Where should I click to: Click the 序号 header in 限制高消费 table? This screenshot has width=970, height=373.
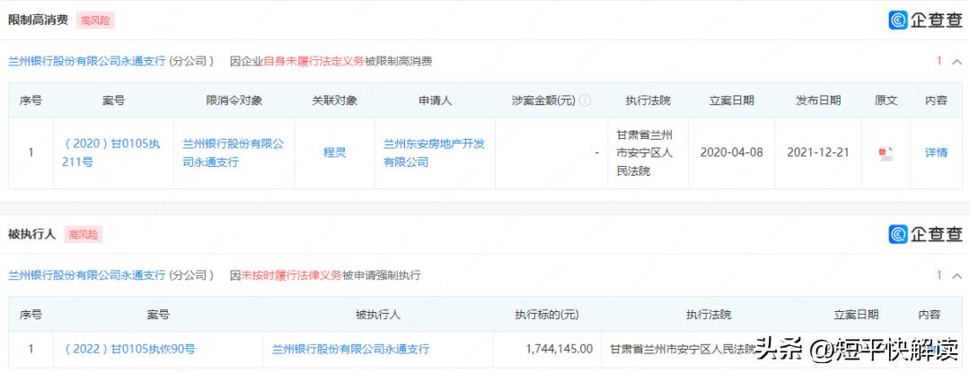31,100
